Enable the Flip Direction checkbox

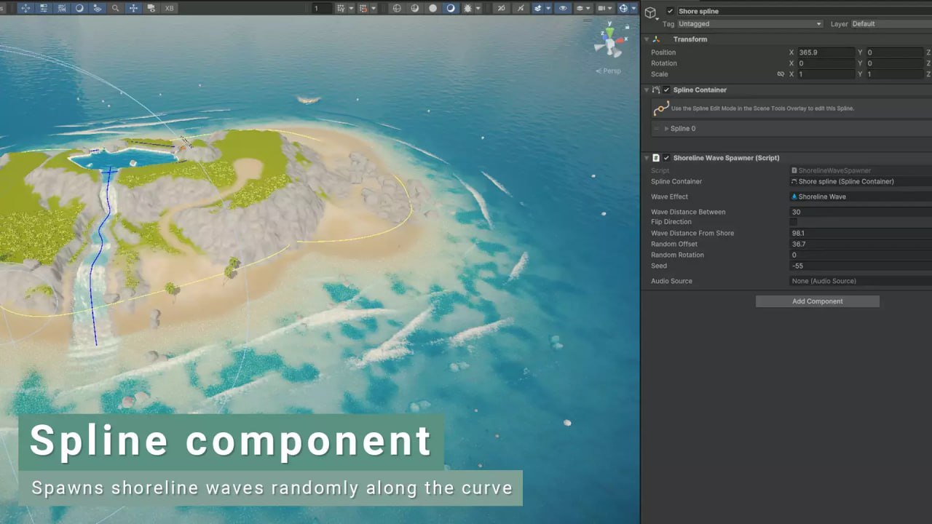(x=793, y=222)
